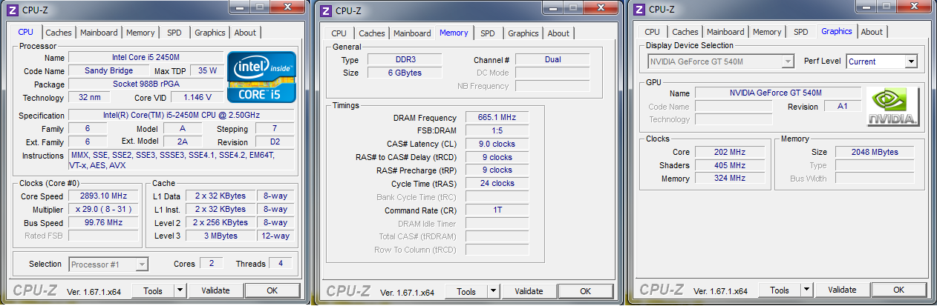The image size is (937, 306).
Task: Click the Core Speed value 2893.10 MHz
Action: (103, 196)
